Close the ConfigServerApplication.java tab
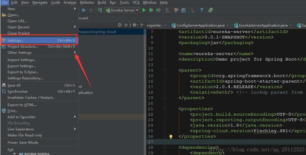This screenshot has width=306, height=155. pyautogui.click(x=227, y=25)
